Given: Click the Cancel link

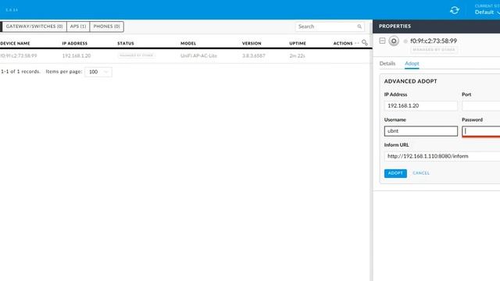Looking at the screenshot, I should click(421, 173).
